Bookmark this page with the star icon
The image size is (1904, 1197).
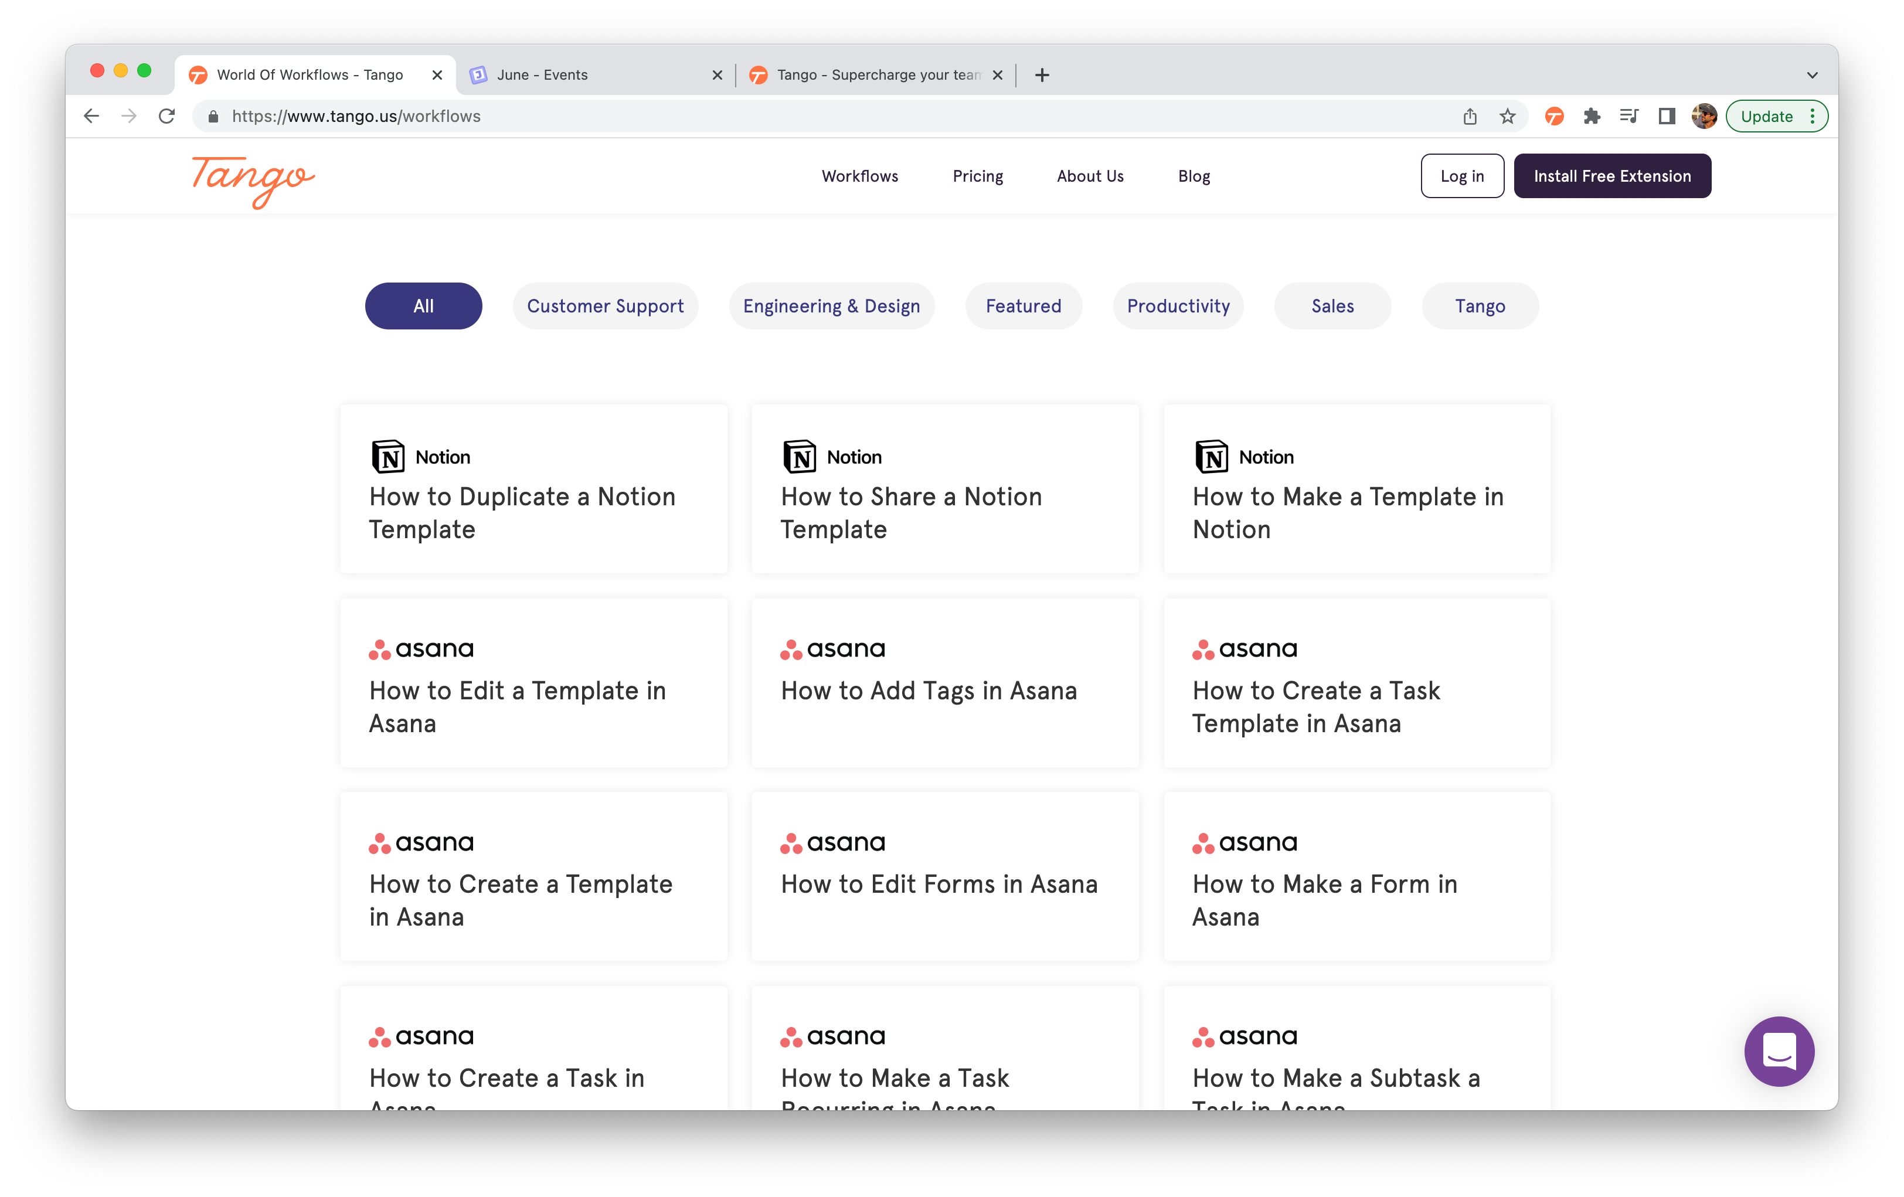(x=1507, y=116)
